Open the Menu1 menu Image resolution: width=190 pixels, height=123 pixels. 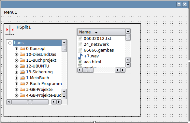pyautogui.click(x=10, y=12)
